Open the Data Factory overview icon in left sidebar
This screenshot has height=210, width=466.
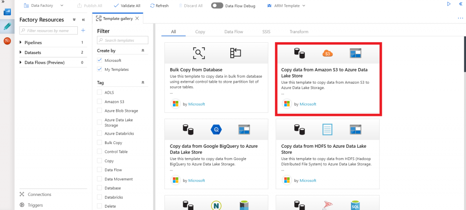pos(7,12)
